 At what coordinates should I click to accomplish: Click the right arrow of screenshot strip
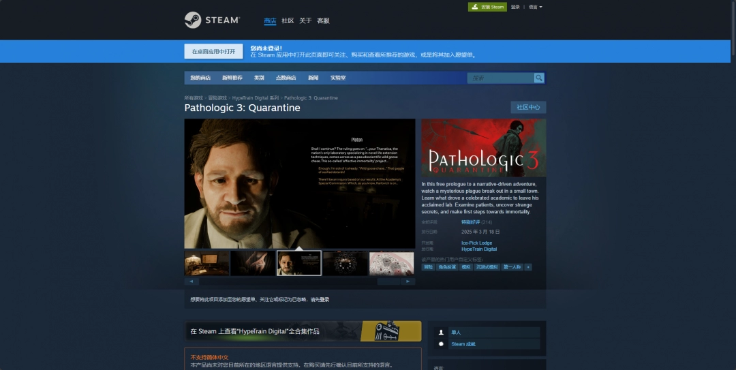(408, 281)
